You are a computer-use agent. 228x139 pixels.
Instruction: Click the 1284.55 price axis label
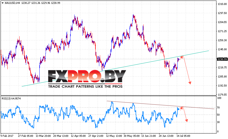pos(222,22)
